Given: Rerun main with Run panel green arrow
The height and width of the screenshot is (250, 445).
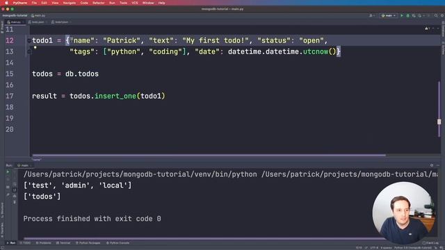Looking at the screenshot, I should (8, 172).
